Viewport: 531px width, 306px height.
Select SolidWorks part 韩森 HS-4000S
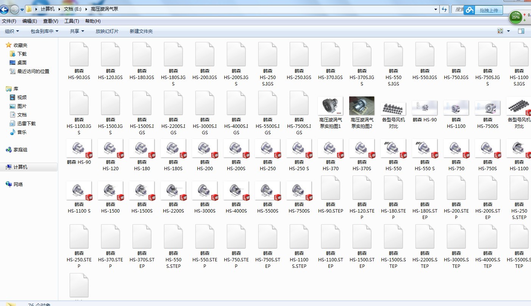[x=236, y=197]
